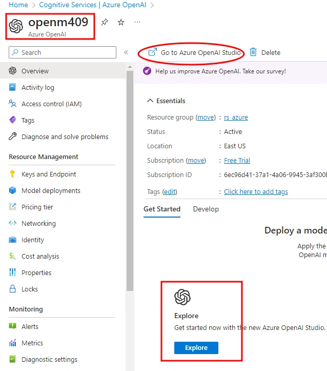Open the more options ellipsis menu

click(137, 22)
